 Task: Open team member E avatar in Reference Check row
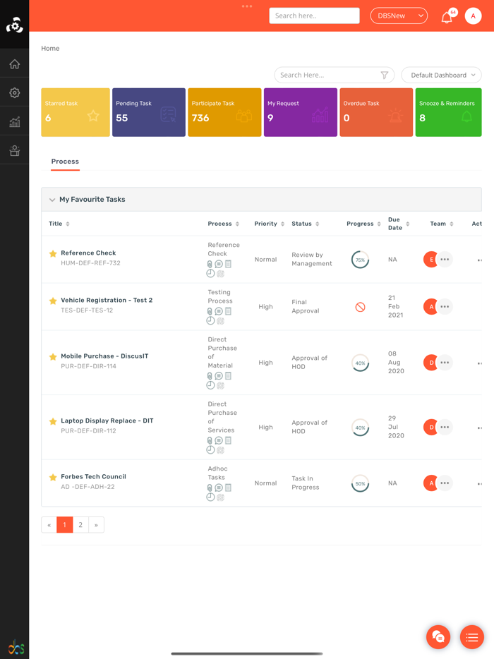[430, 260]
